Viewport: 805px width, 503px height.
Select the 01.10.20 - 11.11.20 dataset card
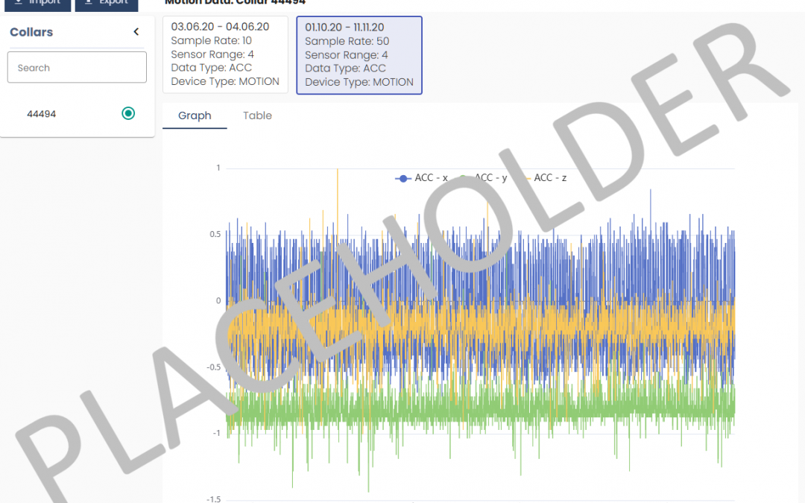359,55
